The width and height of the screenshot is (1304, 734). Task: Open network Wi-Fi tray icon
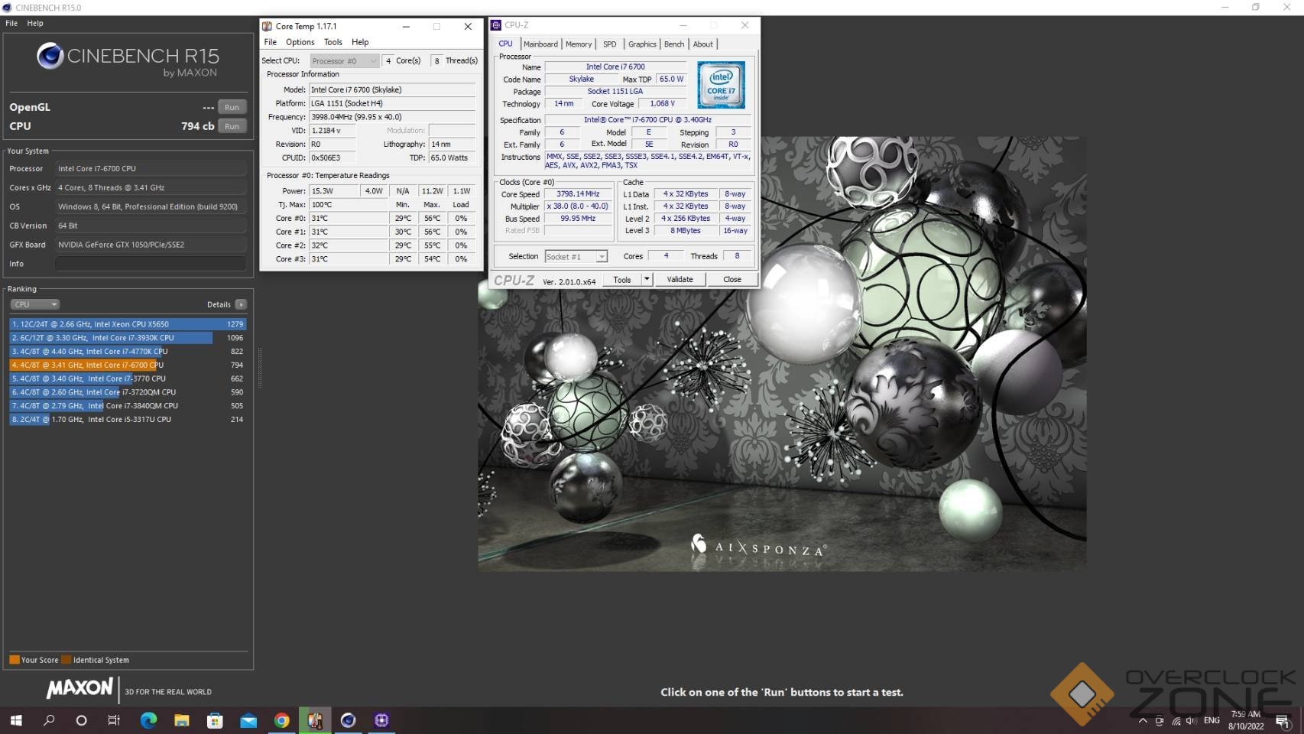tap(1176, 720)
